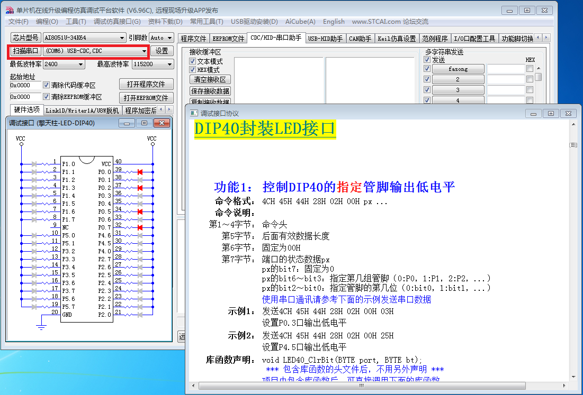Toggle the 发送 master send checkbox
The height and width of the screenshot is (395, 583).
tap(427, 60)
